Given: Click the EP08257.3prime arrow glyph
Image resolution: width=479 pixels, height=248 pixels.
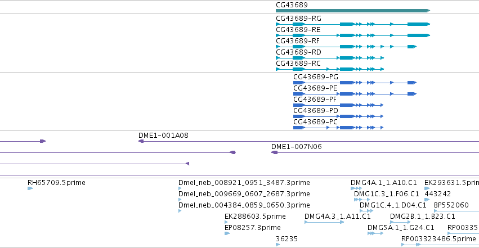Looking at the screenshot, I should coord(227,234).
